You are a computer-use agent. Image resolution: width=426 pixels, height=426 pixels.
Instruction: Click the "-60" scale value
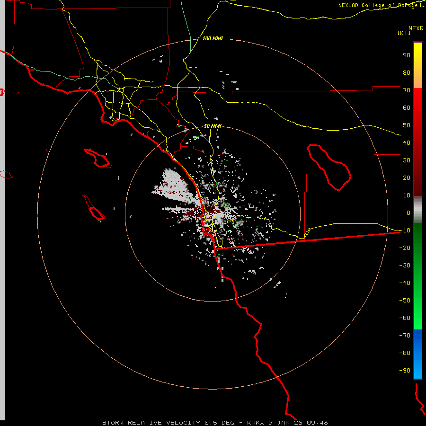coord(405,318)
